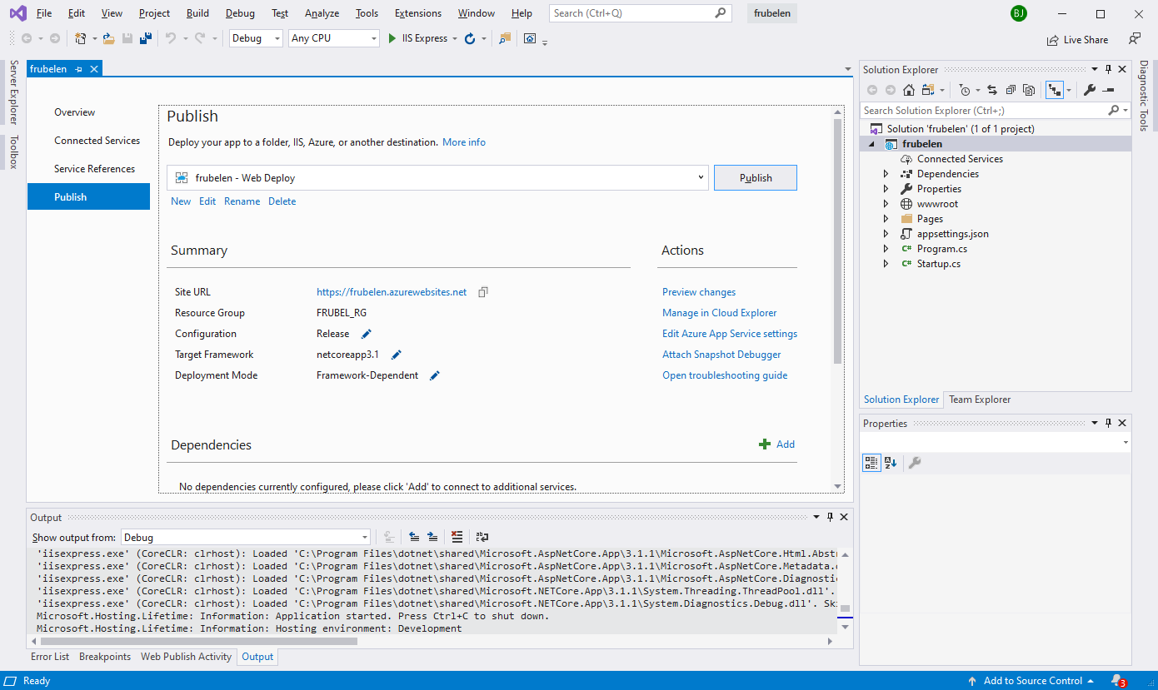Click Collapse All in Solution Explorer
1158x690 pixels.
pos(1011,90)
